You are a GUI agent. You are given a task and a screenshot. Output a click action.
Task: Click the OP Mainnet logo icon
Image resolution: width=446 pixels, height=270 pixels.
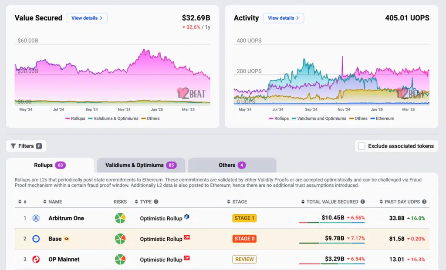pos(36,260)
